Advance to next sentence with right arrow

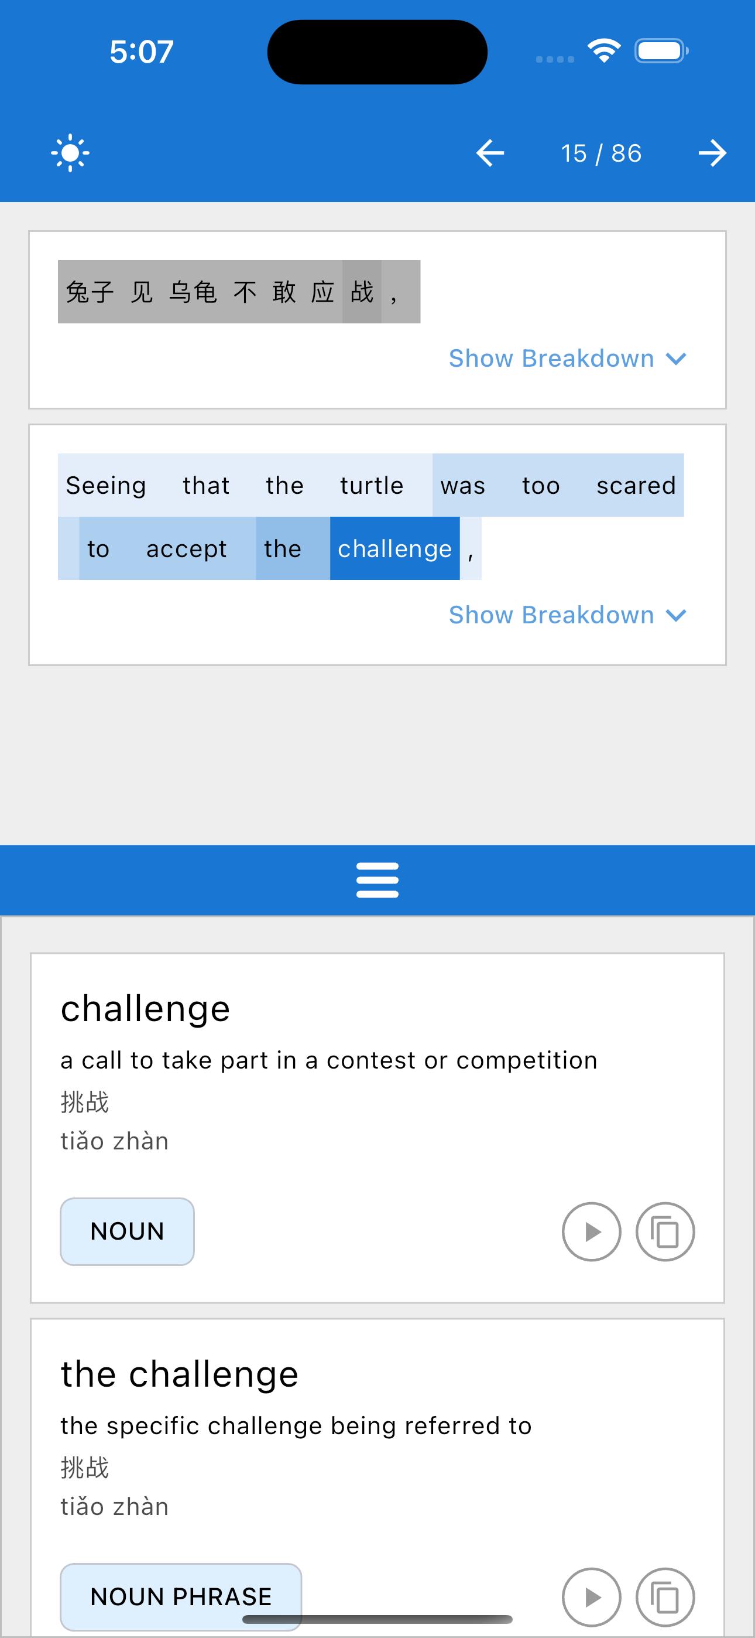click(x=712, y=153)
